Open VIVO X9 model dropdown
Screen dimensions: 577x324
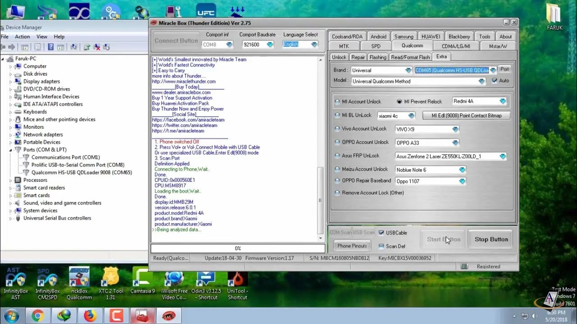point(455,129)
